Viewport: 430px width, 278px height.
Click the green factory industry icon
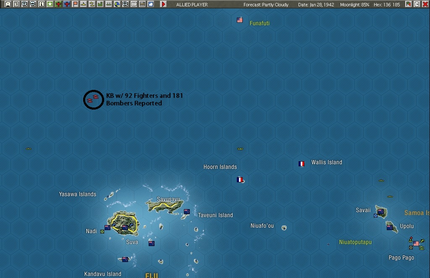100,4
